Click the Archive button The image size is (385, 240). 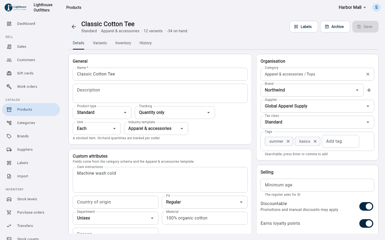(335, 27)
